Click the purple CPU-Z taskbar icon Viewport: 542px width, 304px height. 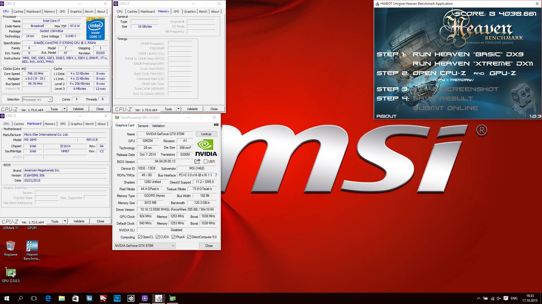(145, 298)
